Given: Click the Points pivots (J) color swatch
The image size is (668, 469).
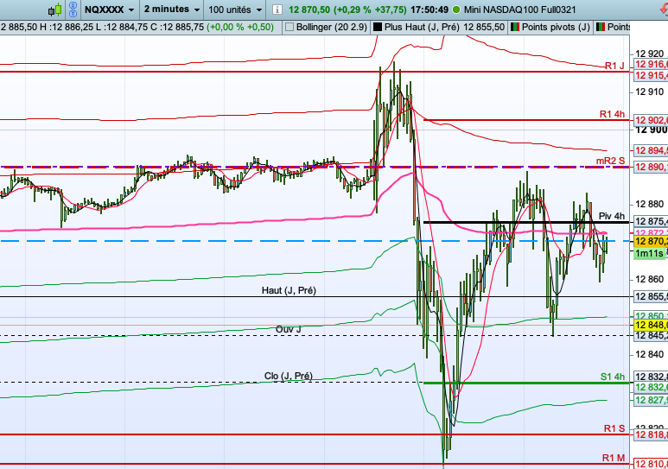Looking at the screenshot, I should (515, 28).
